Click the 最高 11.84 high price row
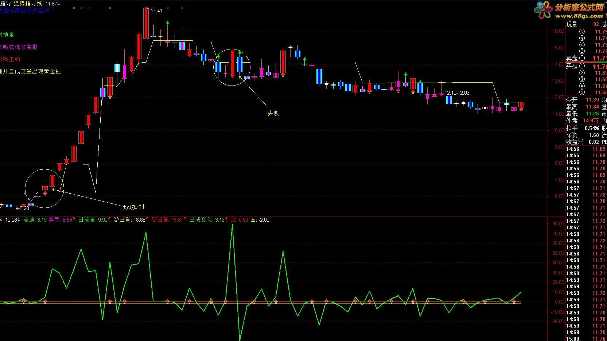This screenshot has width=607, height=341. tap(583, 107)
